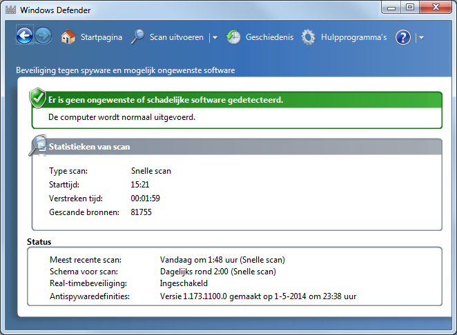Go back with the blue back arrow
The image size is (457, 335).
pyautogui.click(x=24, y=36)
